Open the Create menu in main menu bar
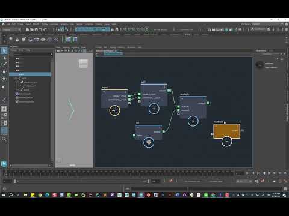The image size is (289, 216). click(x=20, y=24)
